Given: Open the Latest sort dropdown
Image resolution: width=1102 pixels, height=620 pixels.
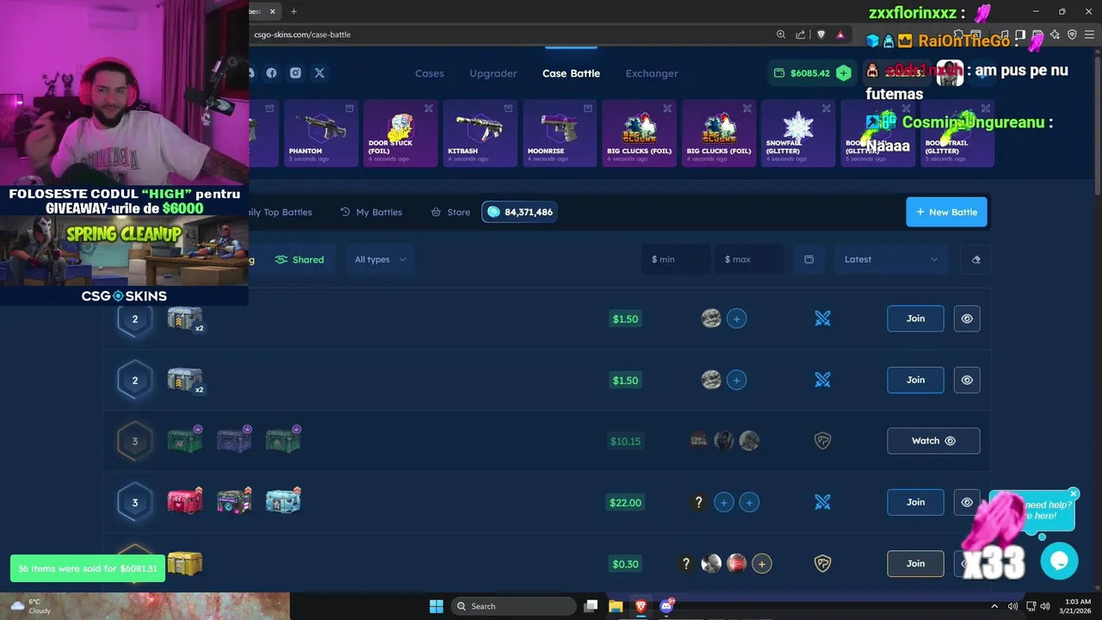Looking at the screenshot, I should (891, 259).
